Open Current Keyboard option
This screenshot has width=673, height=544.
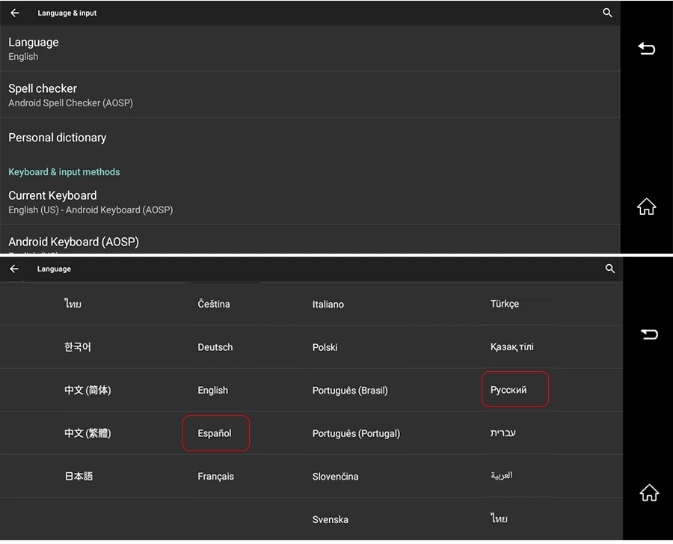[310, 202]
